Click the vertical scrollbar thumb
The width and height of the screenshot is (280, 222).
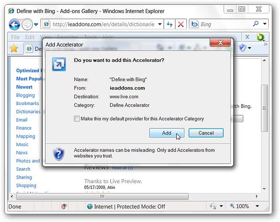[x=264, y=108]
